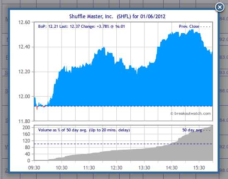This screenshot has width=228, height=179.
Task: Click the 200 volume axis label
Action: pos(26,128)
